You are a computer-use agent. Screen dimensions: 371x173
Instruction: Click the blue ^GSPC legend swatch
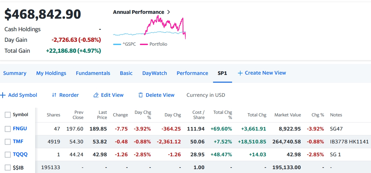coord(117,44)
